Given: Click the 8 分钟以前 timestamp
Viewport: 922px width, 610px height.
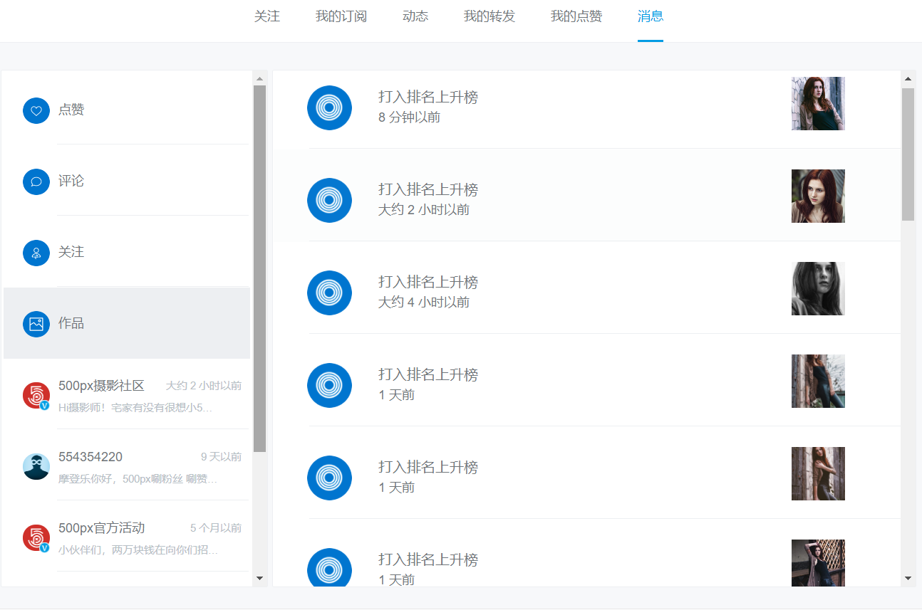Looking at the screenshot, I should click(x=409, y=117).
